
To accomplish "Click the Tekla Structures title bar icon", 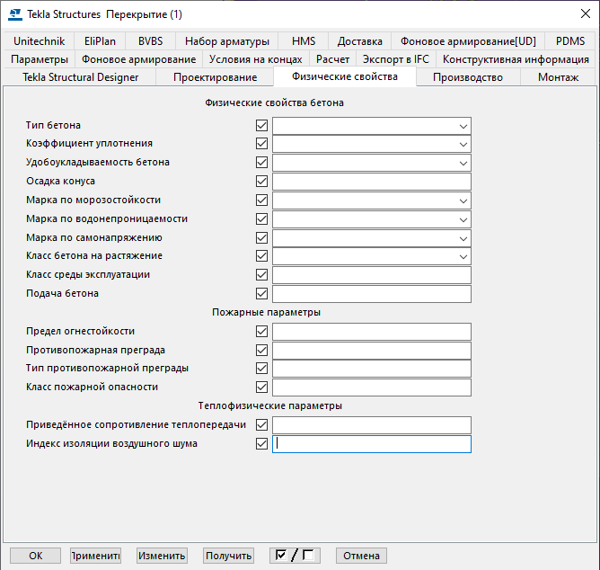I will pyautogui.click(x=14, y=13).
